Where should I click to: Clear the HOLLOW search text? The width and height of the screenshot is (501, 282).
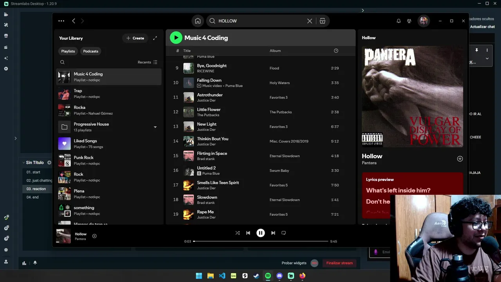[x=310, y=21]
